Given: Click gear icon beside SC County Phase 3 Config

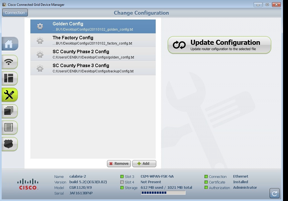Looking at the screenshot, I should (x=40, y=68).
